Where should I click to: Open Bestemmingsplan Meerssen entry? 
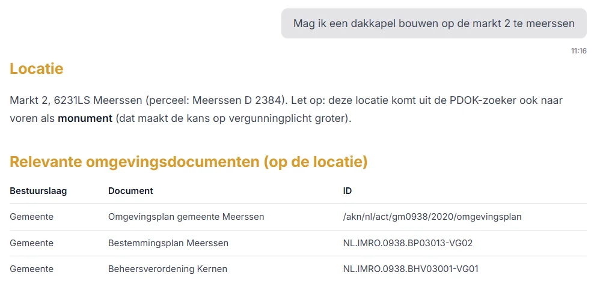pyautogui.click(x=168, y=243)
